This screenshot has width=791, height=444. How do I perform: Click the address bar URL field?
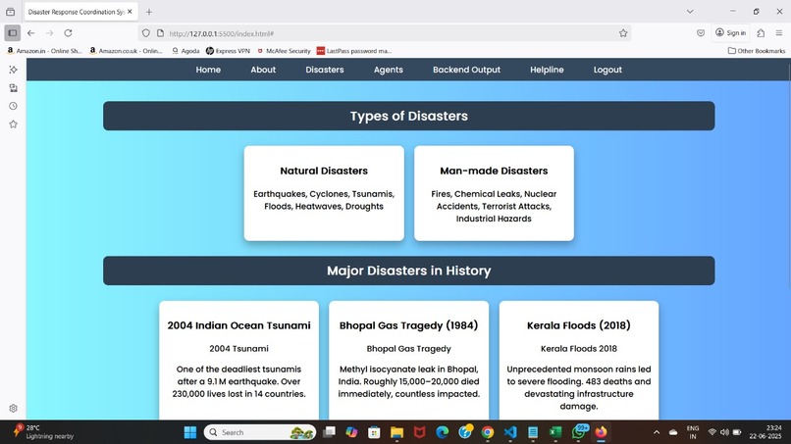click(384, 33)
